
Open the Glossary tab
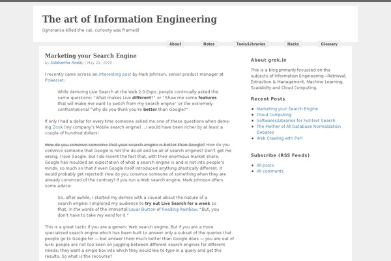(x=329, y=44)
